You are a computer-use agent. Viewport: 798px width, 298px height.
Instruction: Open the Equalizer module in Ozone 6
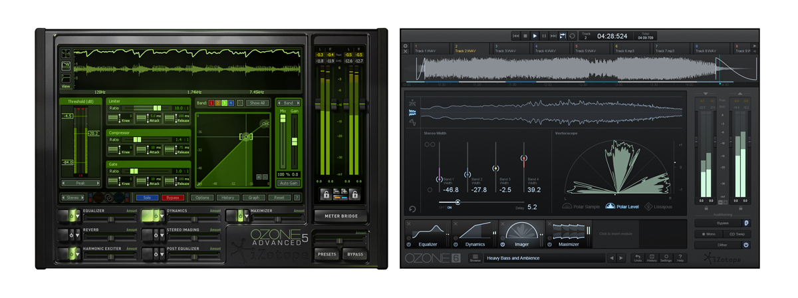click(428, 235)
